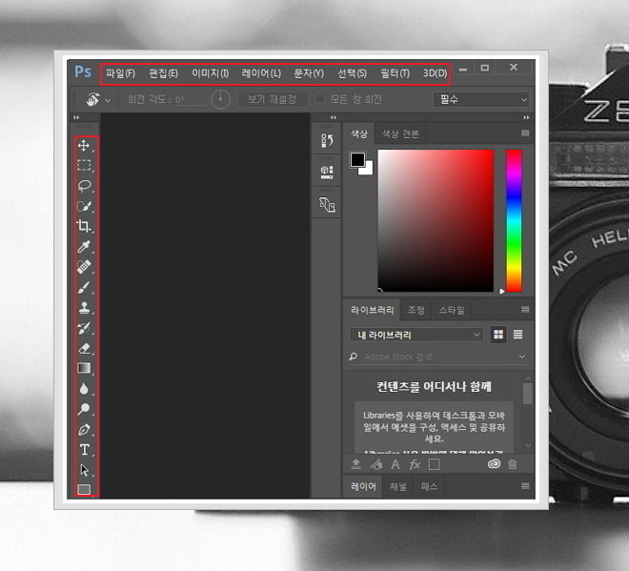Select the Horizontal Type tool
This screenshot has width=629, height=571.
click(x=84, y=449)
